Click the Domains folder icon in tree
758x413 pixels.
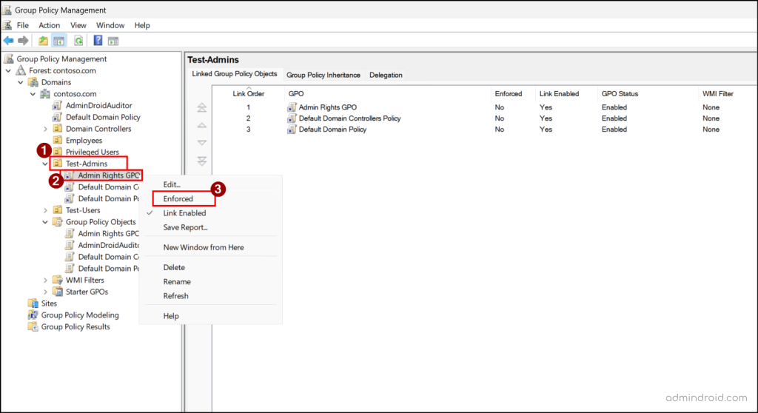33,82
